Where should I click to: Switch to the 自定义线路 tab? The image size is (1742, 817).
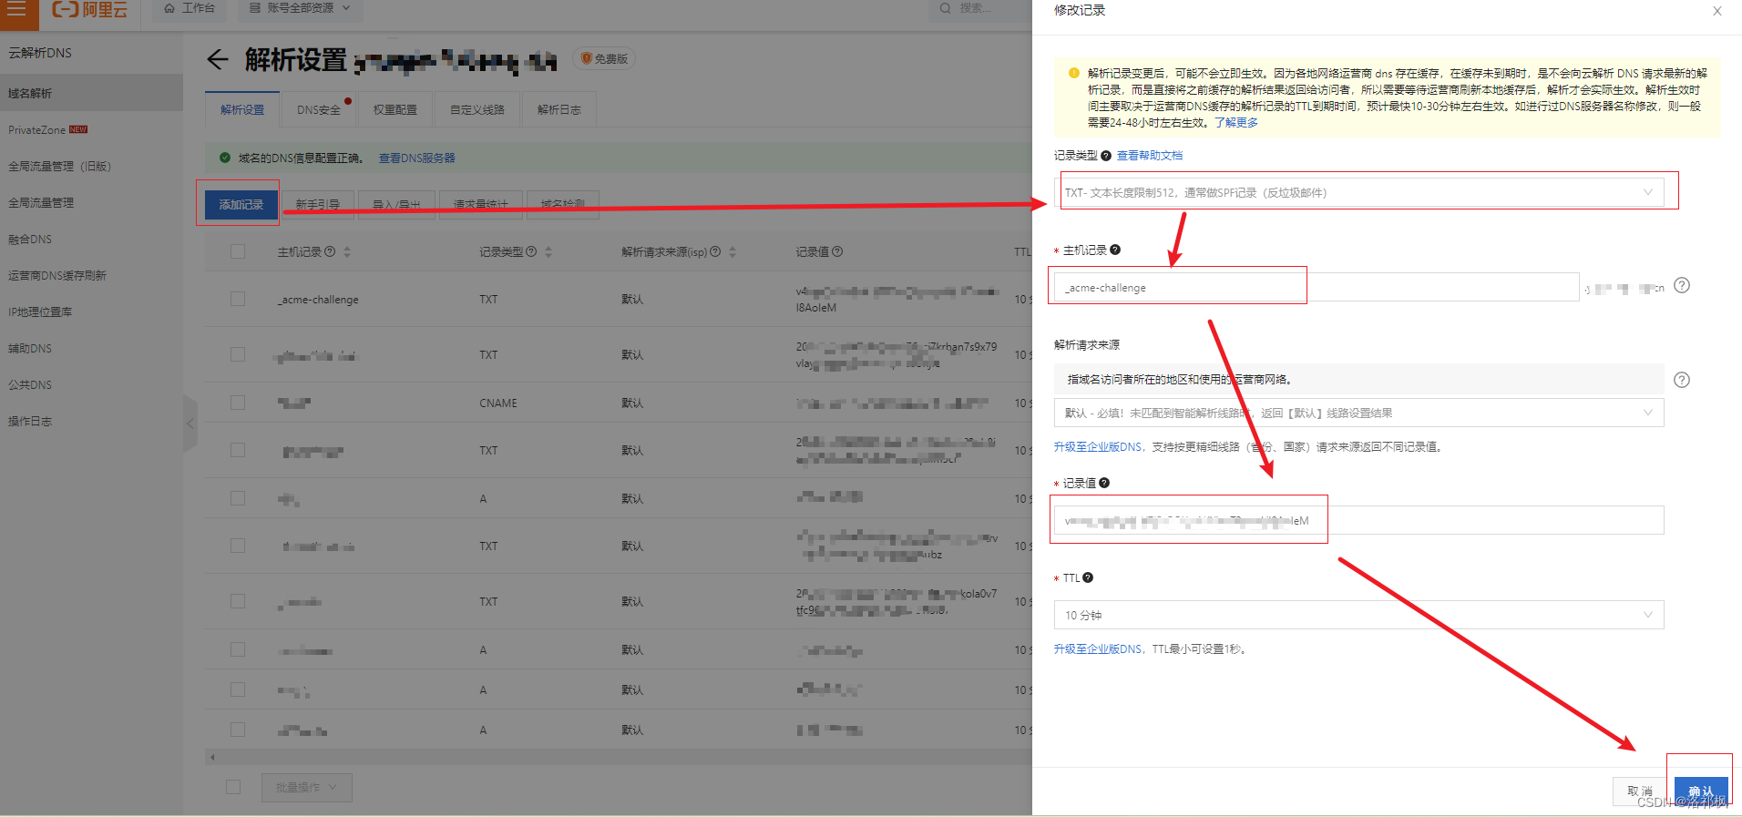coord(477,109)
